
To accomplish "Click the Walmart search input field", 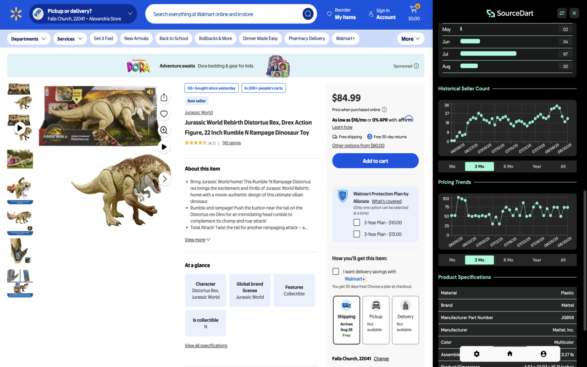I will (x=225, y=14).
